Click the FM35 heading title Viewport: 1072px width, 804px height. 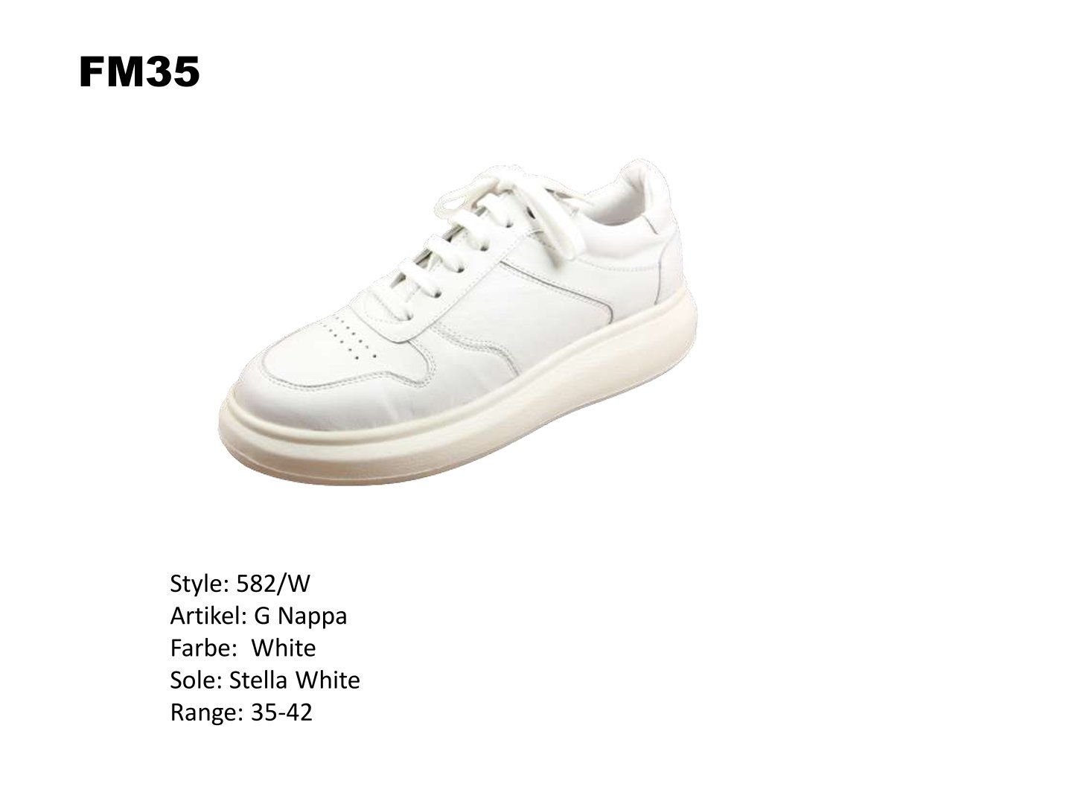coord(139,73)
